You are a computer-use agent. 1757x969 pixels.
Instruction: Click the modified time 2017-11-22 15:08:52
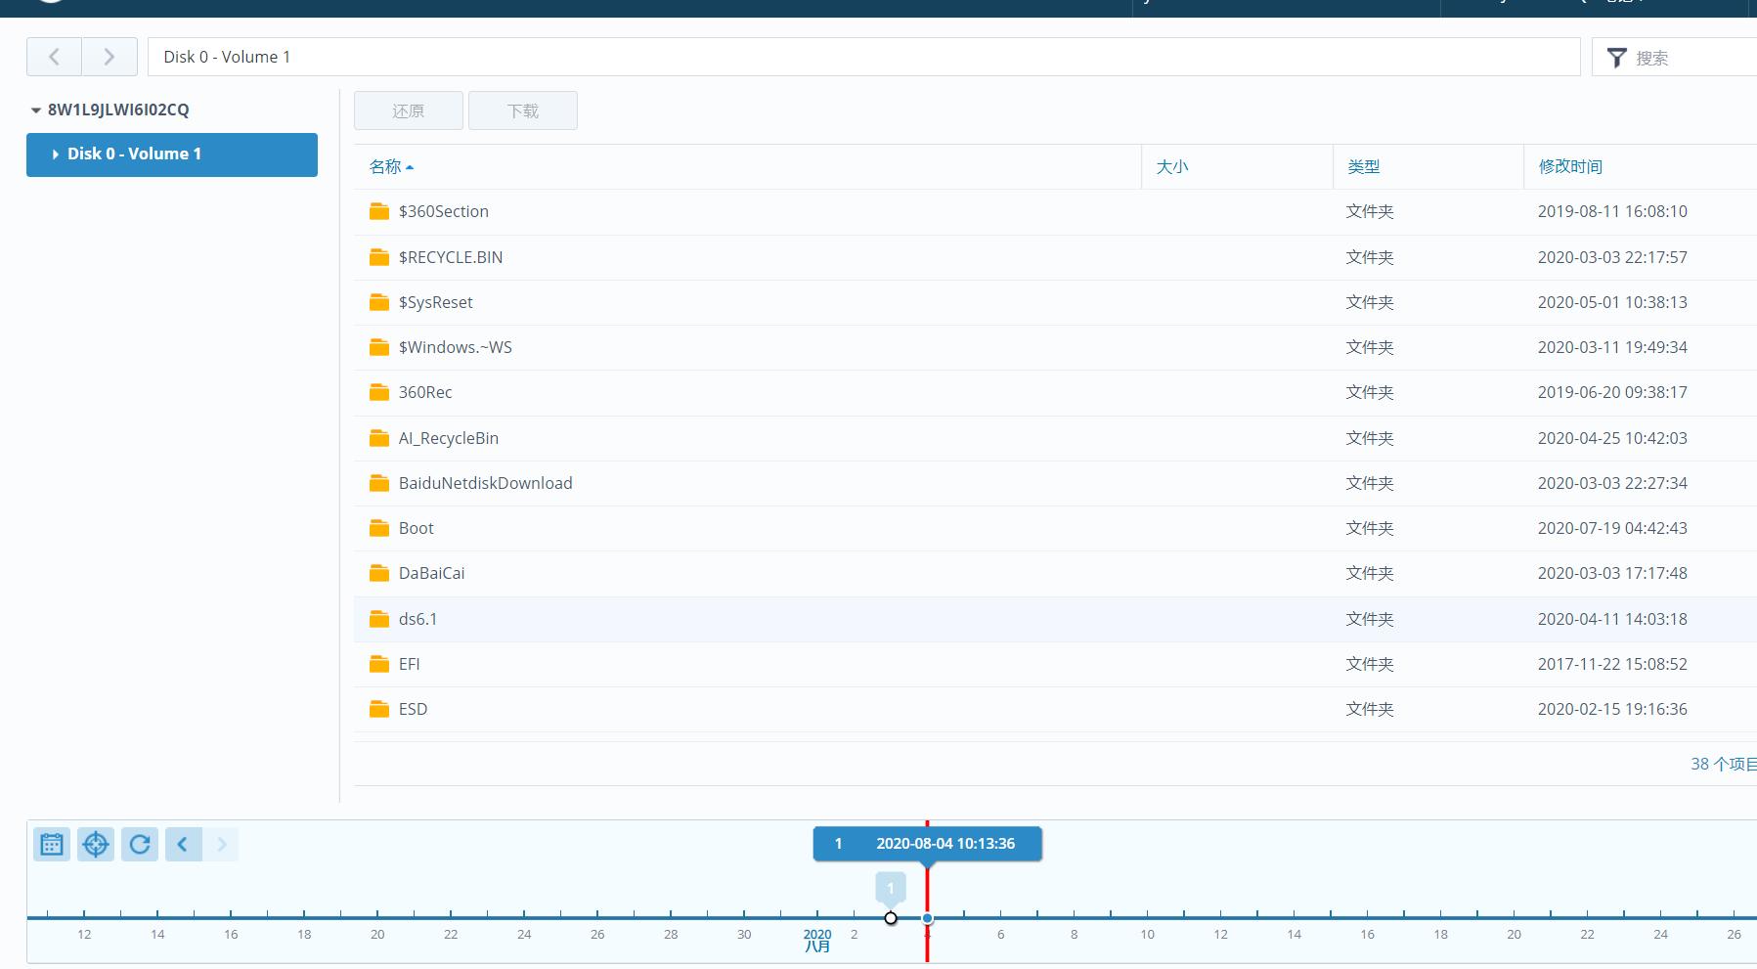1612,664
